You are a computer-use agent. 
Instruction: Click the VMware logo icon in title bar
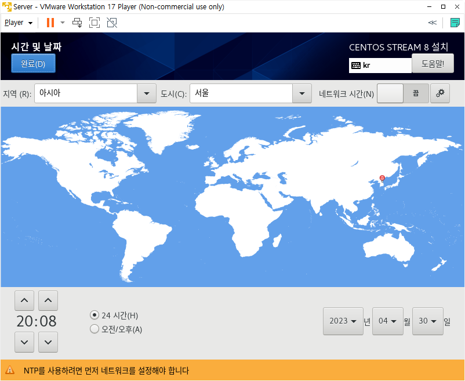(6, 6)
